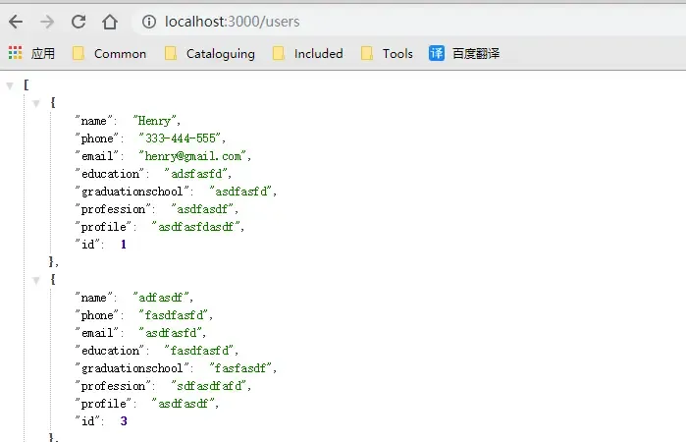Select the profession value "sdfasdfafd"
The width and height of the screenshot is (686, 442).
coord(209,386)
